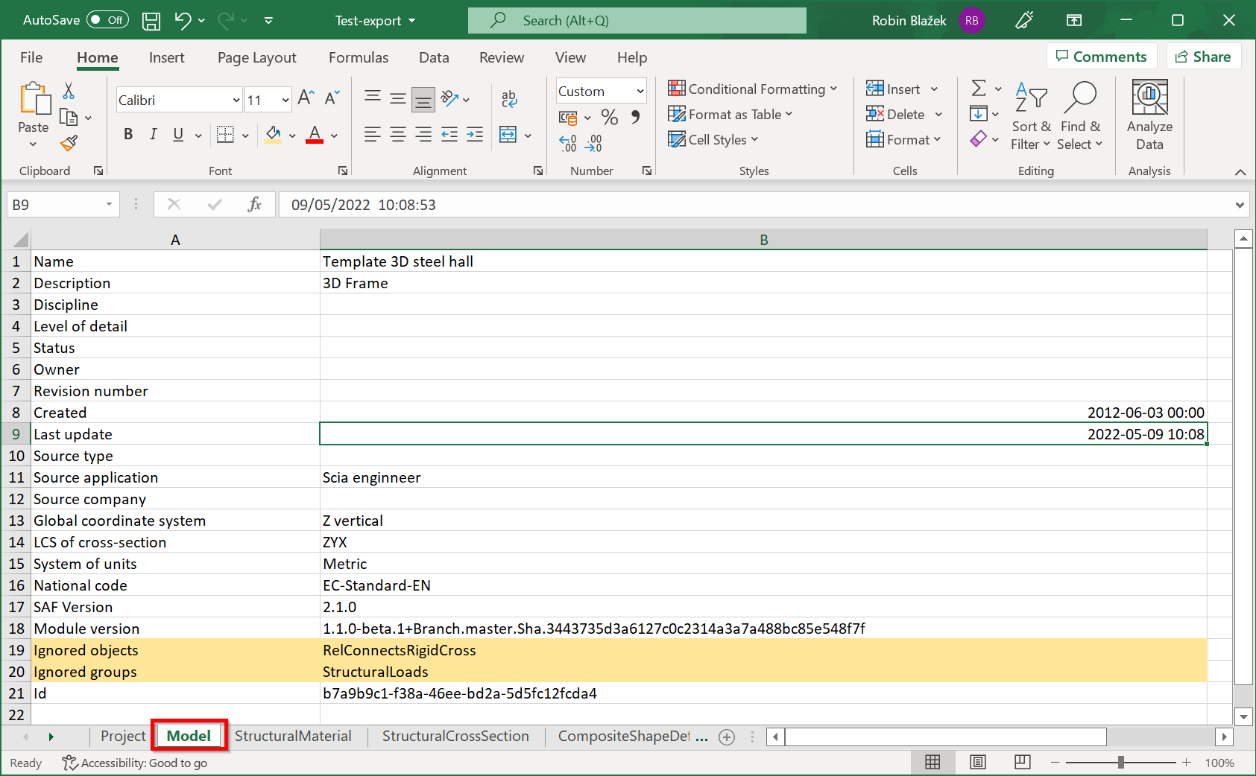This screenshot has width=1256, height=776.
Task: Open the Page Layout ribbon tab
Action: click(x=256, y=57)
